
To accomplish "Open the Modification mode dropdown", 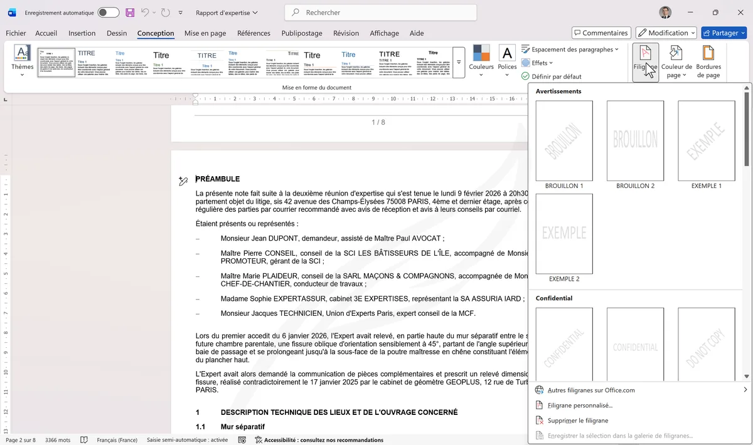I will click(x=665, y=32).
